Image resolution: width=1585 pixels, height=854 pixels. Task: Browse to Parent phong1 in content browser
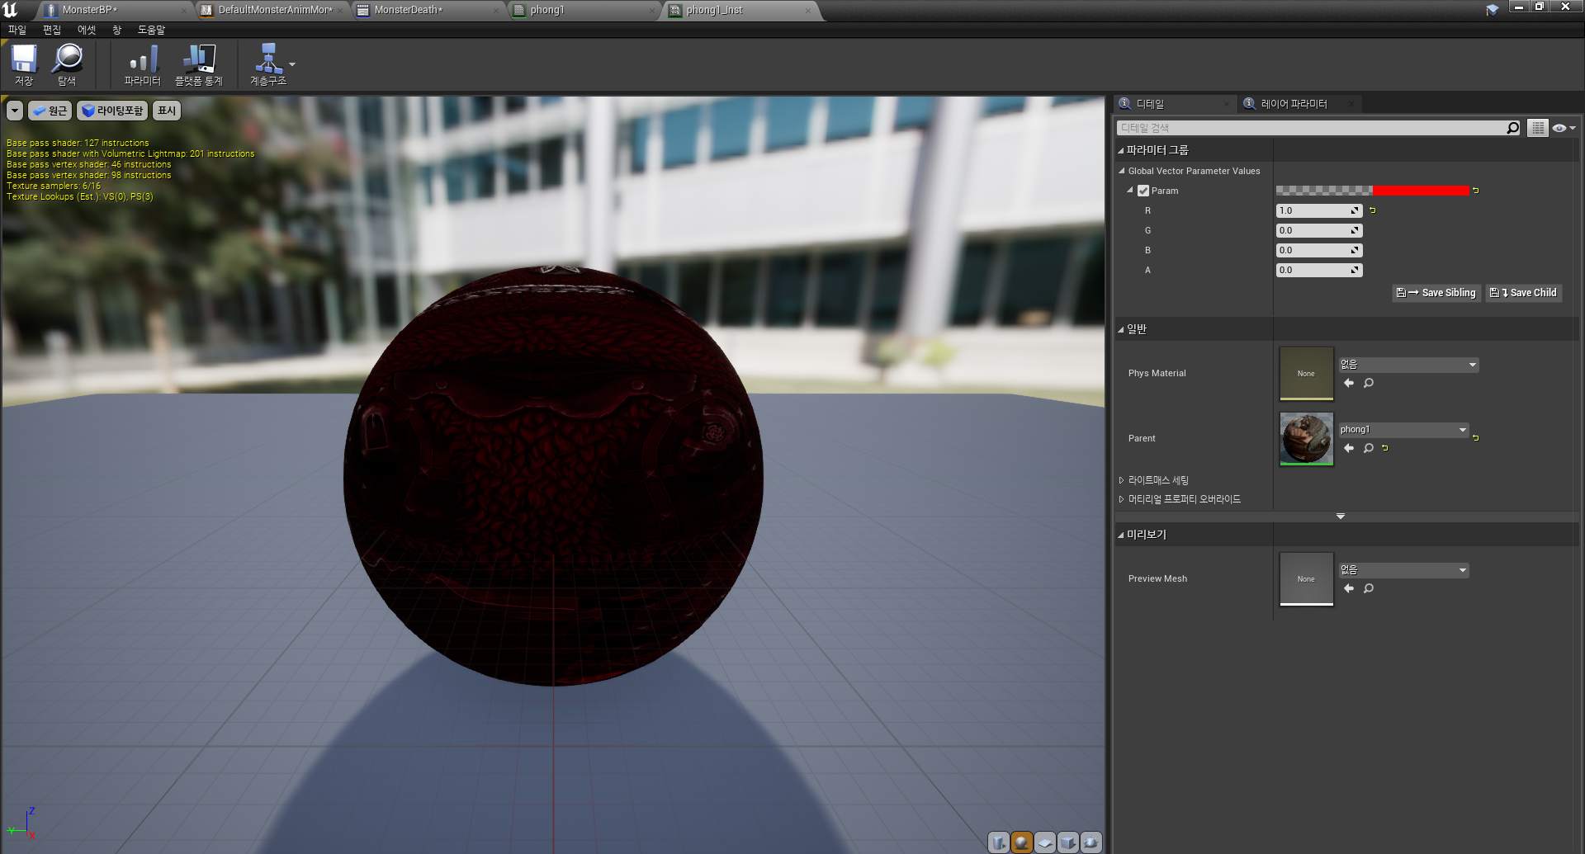[x=1369, y=448]
